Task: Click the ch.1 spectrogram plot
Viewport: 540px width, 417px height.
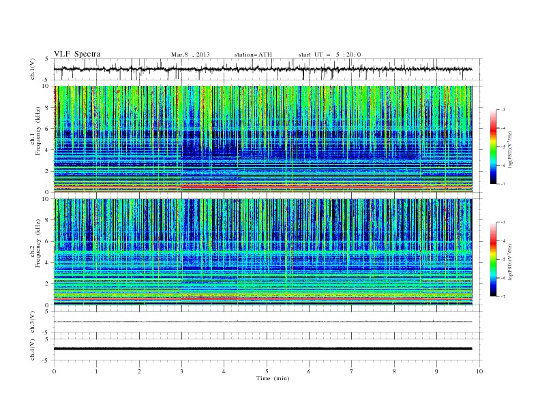Action: click(263, 139)
